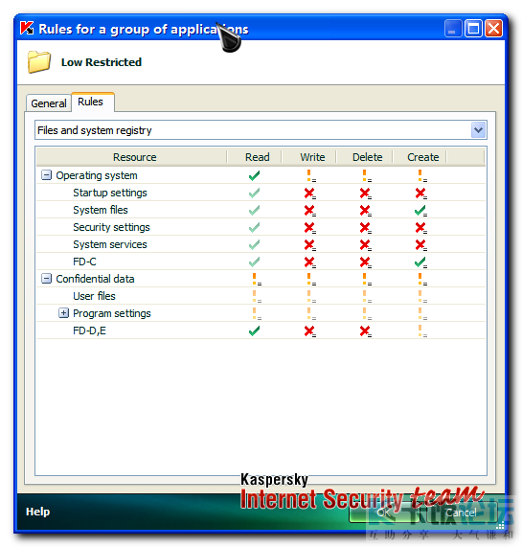Expand the Program settings tree node
This screenshot has width=522, height=547.
tap(63, 313)
